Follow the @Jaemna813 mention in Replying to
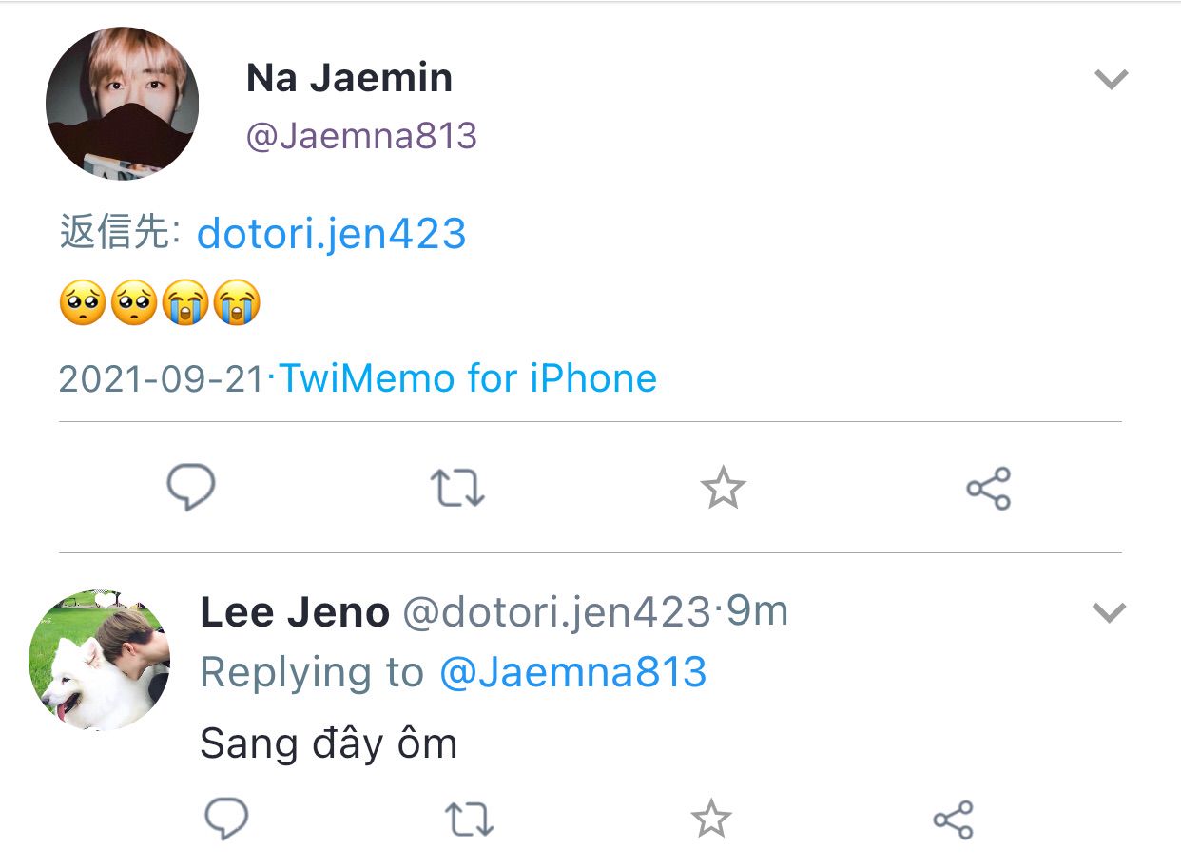Viewport: 1181px width, 868px height. pos(572,672)
